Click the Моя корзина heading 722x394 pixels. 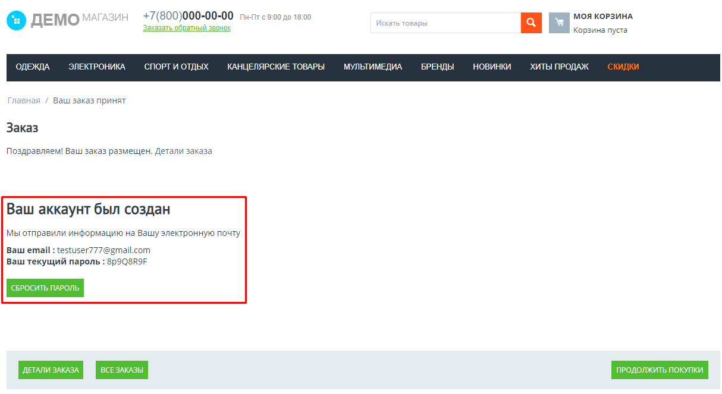click(x=603, y=17)
